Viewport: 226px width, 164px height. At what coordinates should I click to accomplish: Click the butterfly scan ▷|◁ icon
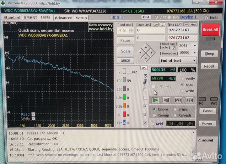pos(190,100)
